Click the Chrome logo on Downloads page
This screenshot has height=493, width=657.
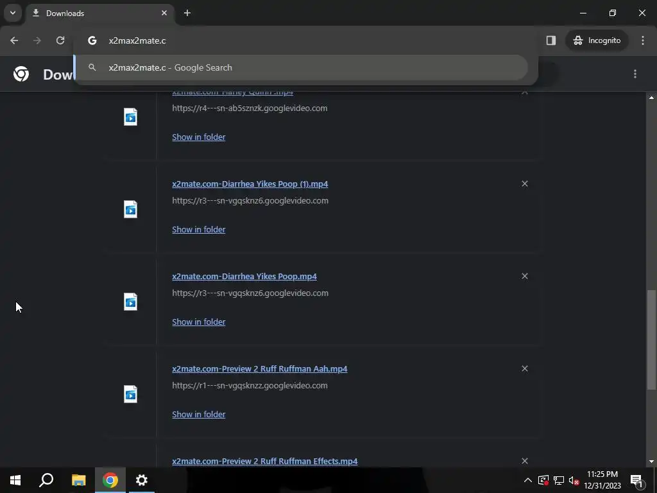pyautogui.click(x=21, y=74)
